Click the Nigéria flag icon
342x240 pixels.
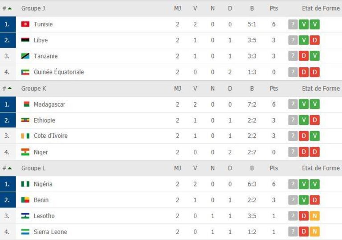25,184
